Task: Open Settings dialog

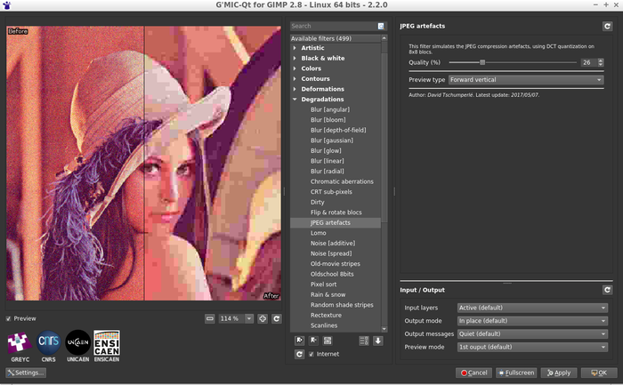Action: tap(25, 373)
